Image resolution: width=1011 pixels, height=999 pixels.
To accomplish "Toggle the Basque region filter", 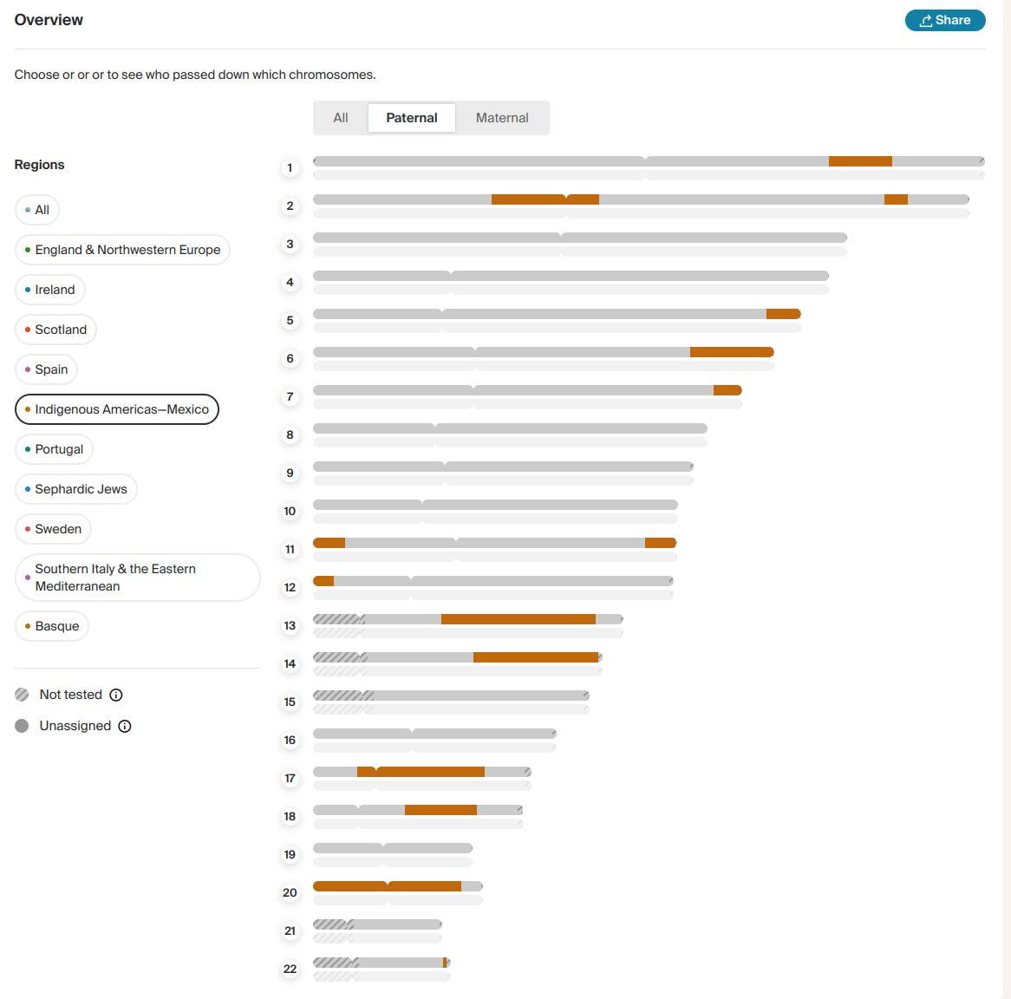I will (x=51, y=625).
